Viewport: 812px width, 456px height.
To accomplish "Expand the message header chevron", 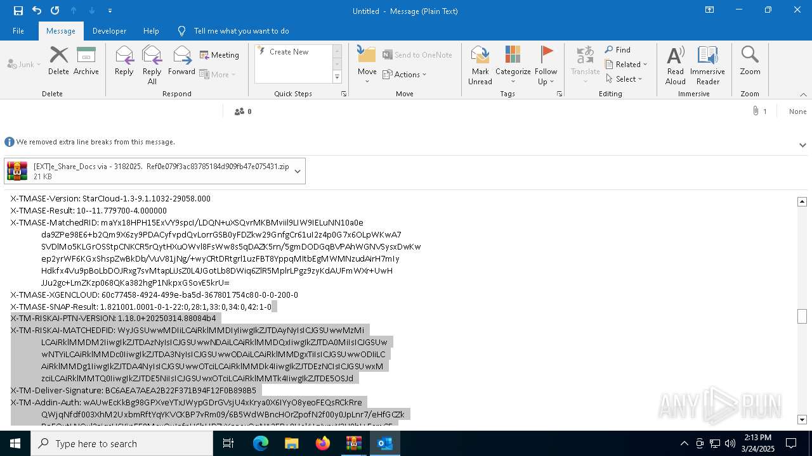I will click(x=802, y=145).
